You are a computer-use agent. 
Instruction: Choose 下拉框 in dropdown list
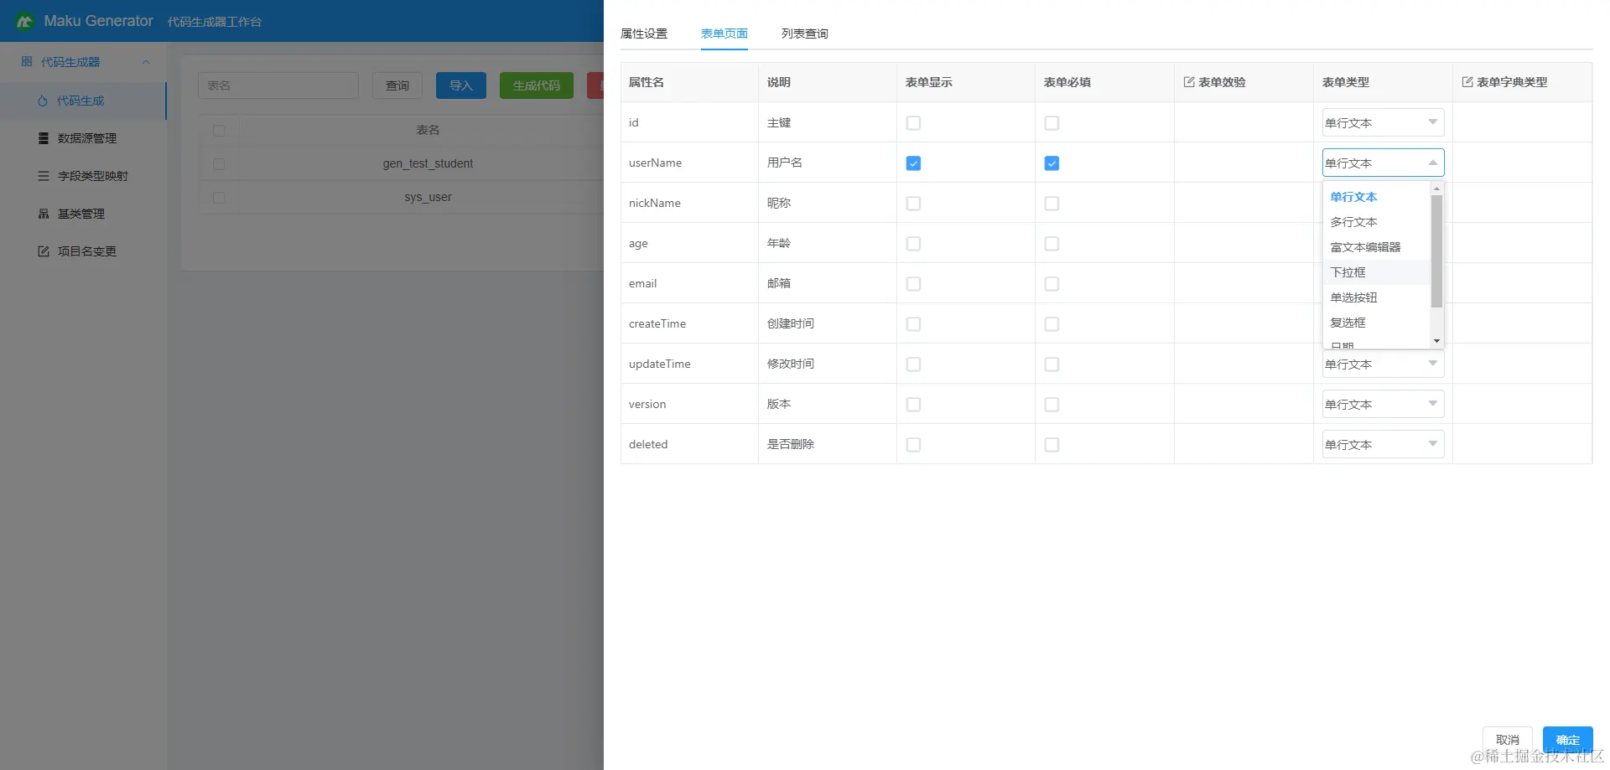coord(1376,272)
